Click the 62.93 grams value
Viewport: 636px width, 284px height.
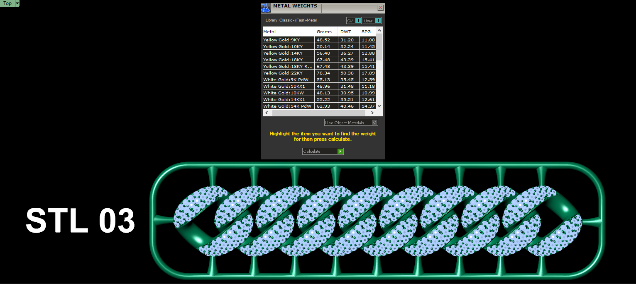click(x=323, y=106)
